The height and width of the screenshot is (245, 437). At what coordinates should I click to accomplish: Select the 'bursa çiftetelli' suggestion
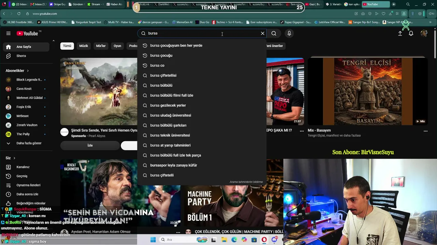pos(202,175)
